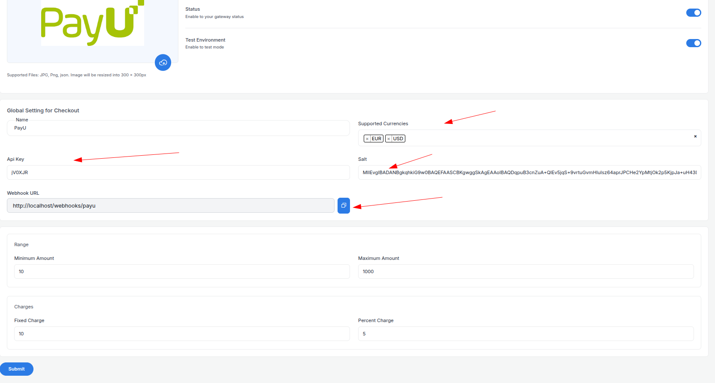715x383 pixels.
Task: Remove the EUR currency tag
Action: [367, 139]
